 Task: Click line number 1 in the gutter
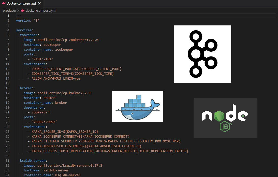pos(8,16)
